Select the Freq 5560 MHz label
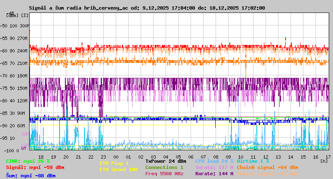 click(164, 174)
